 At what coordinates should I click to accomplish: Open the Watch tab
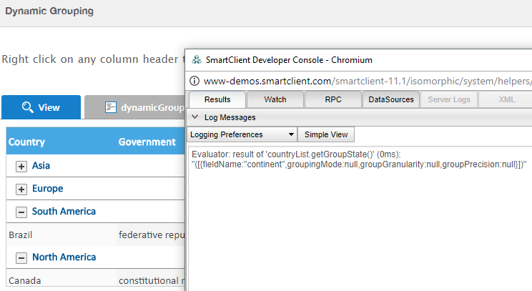[x=275, y=99]
